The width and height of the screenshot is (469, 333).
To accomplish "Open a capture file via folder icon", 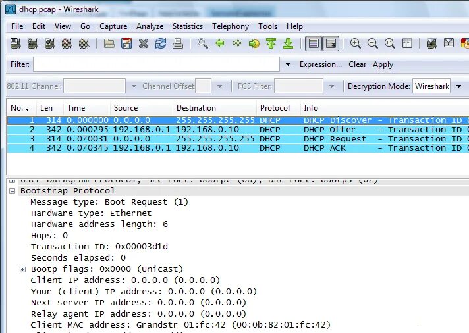I will pos(109,43).
